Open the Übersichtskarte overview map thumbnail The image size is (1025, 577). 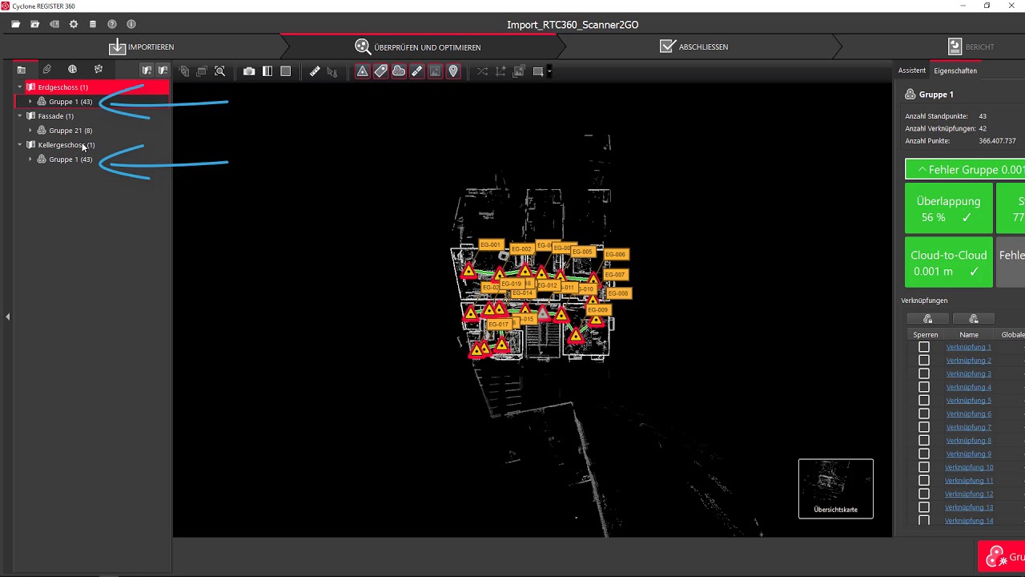point(836,489)
